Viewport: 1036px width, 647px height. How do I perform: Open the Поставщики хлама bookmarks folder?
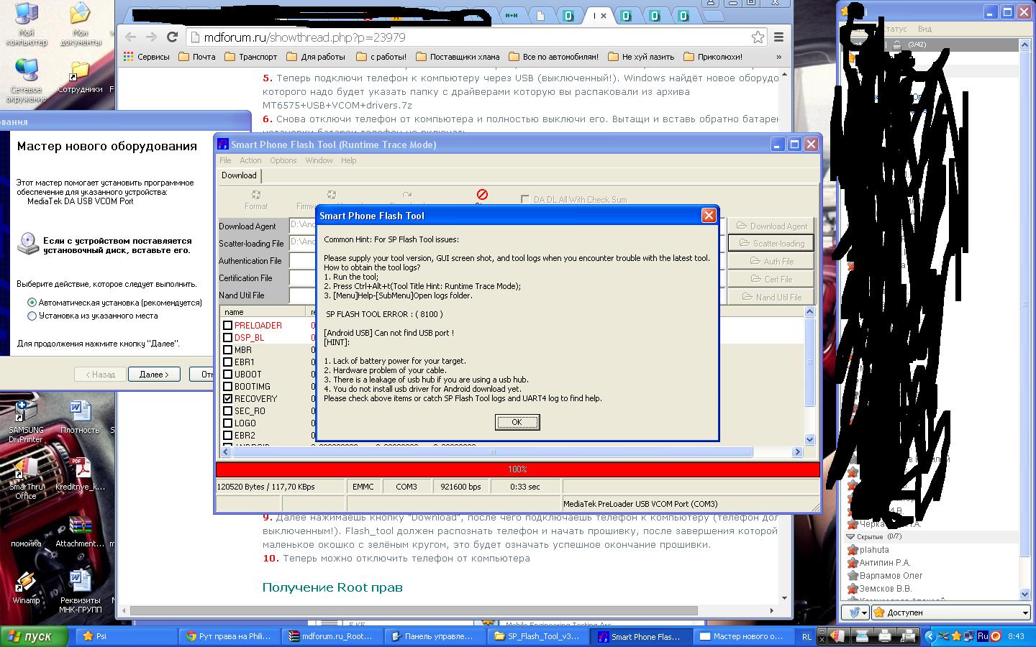(458, 57)
